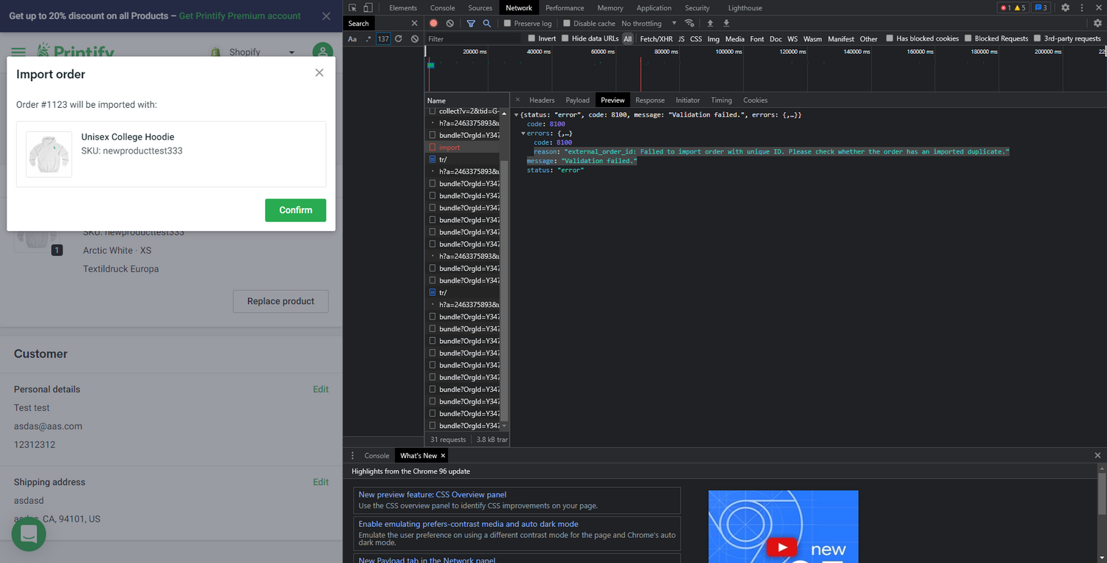
Task: Switch to the Response tab
Action: coord(649,100)
